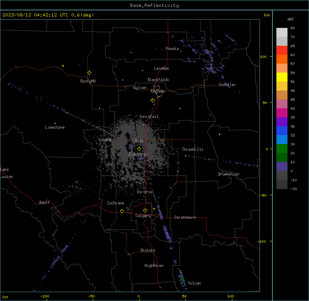The height and width of the screenshot is (301, 309).
Task: Click the white cross marker northwest of Drumheller
Action: (219, 134)
